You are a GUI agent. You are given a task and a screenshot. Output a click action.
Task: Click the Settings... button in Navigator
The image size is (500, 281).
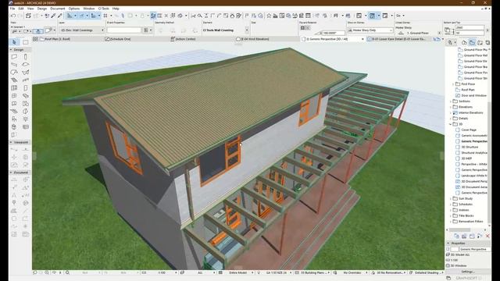point(468,272)
